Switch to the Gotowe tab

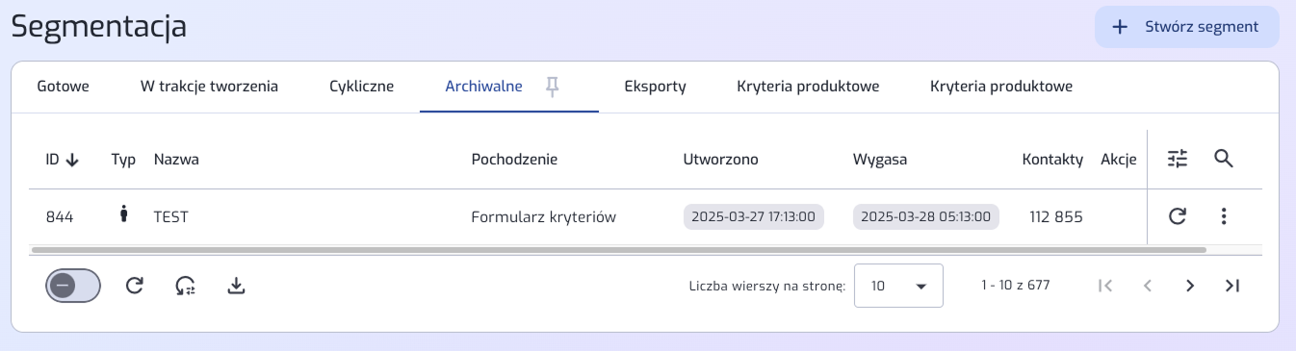tap(63, 87)
